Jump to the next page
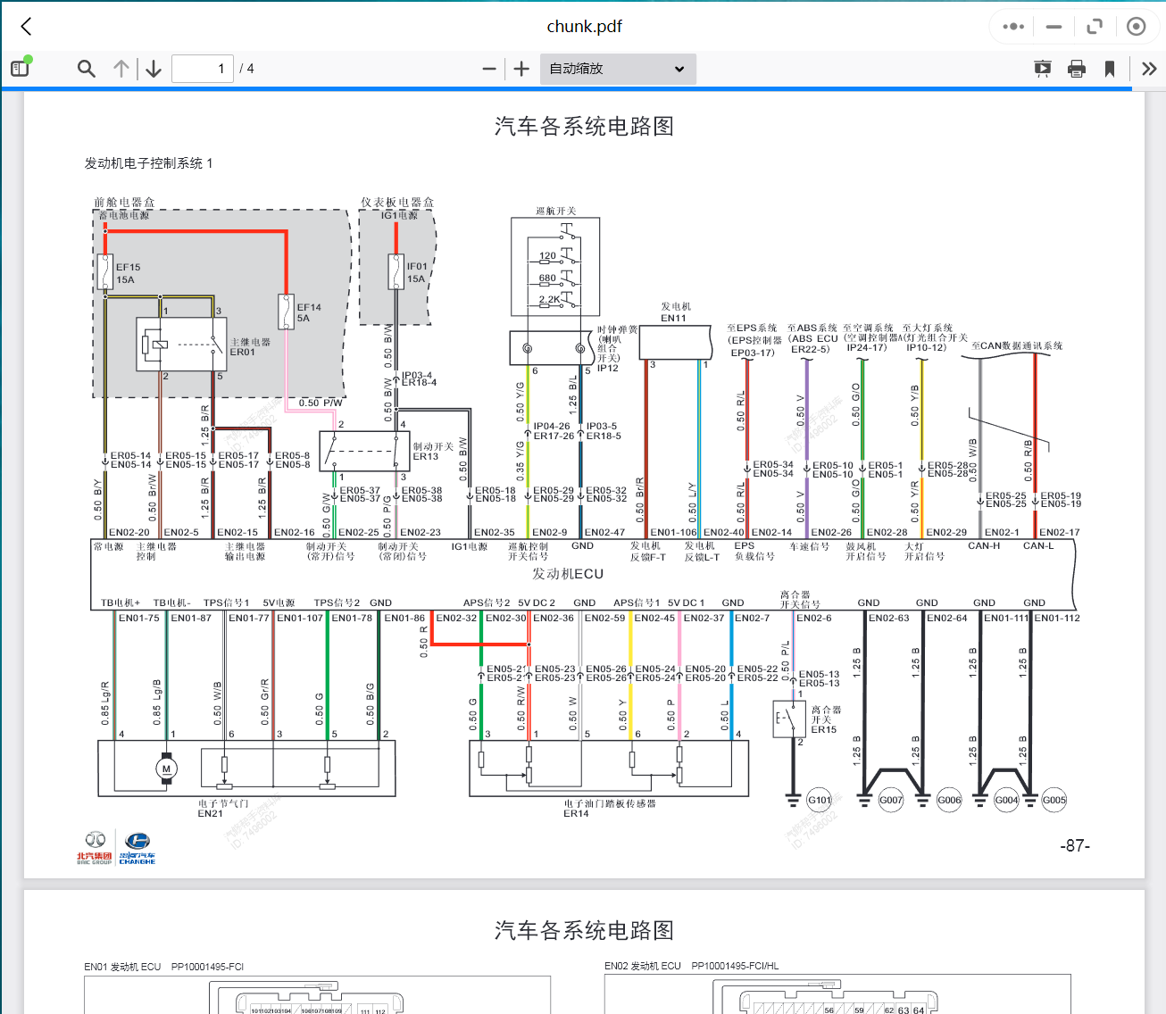 154,69
